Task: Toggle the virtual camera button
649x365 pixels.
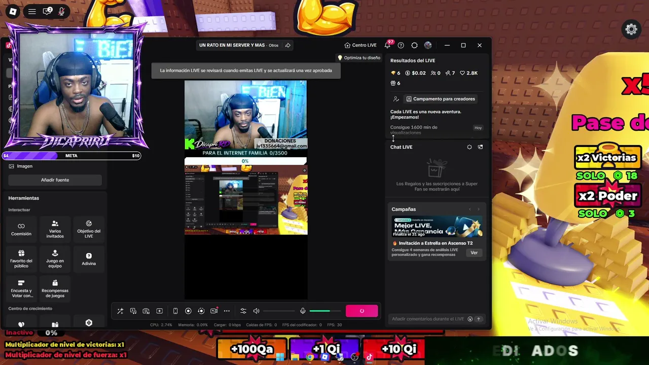Action: pyautogui.click(x=214, y=311)
